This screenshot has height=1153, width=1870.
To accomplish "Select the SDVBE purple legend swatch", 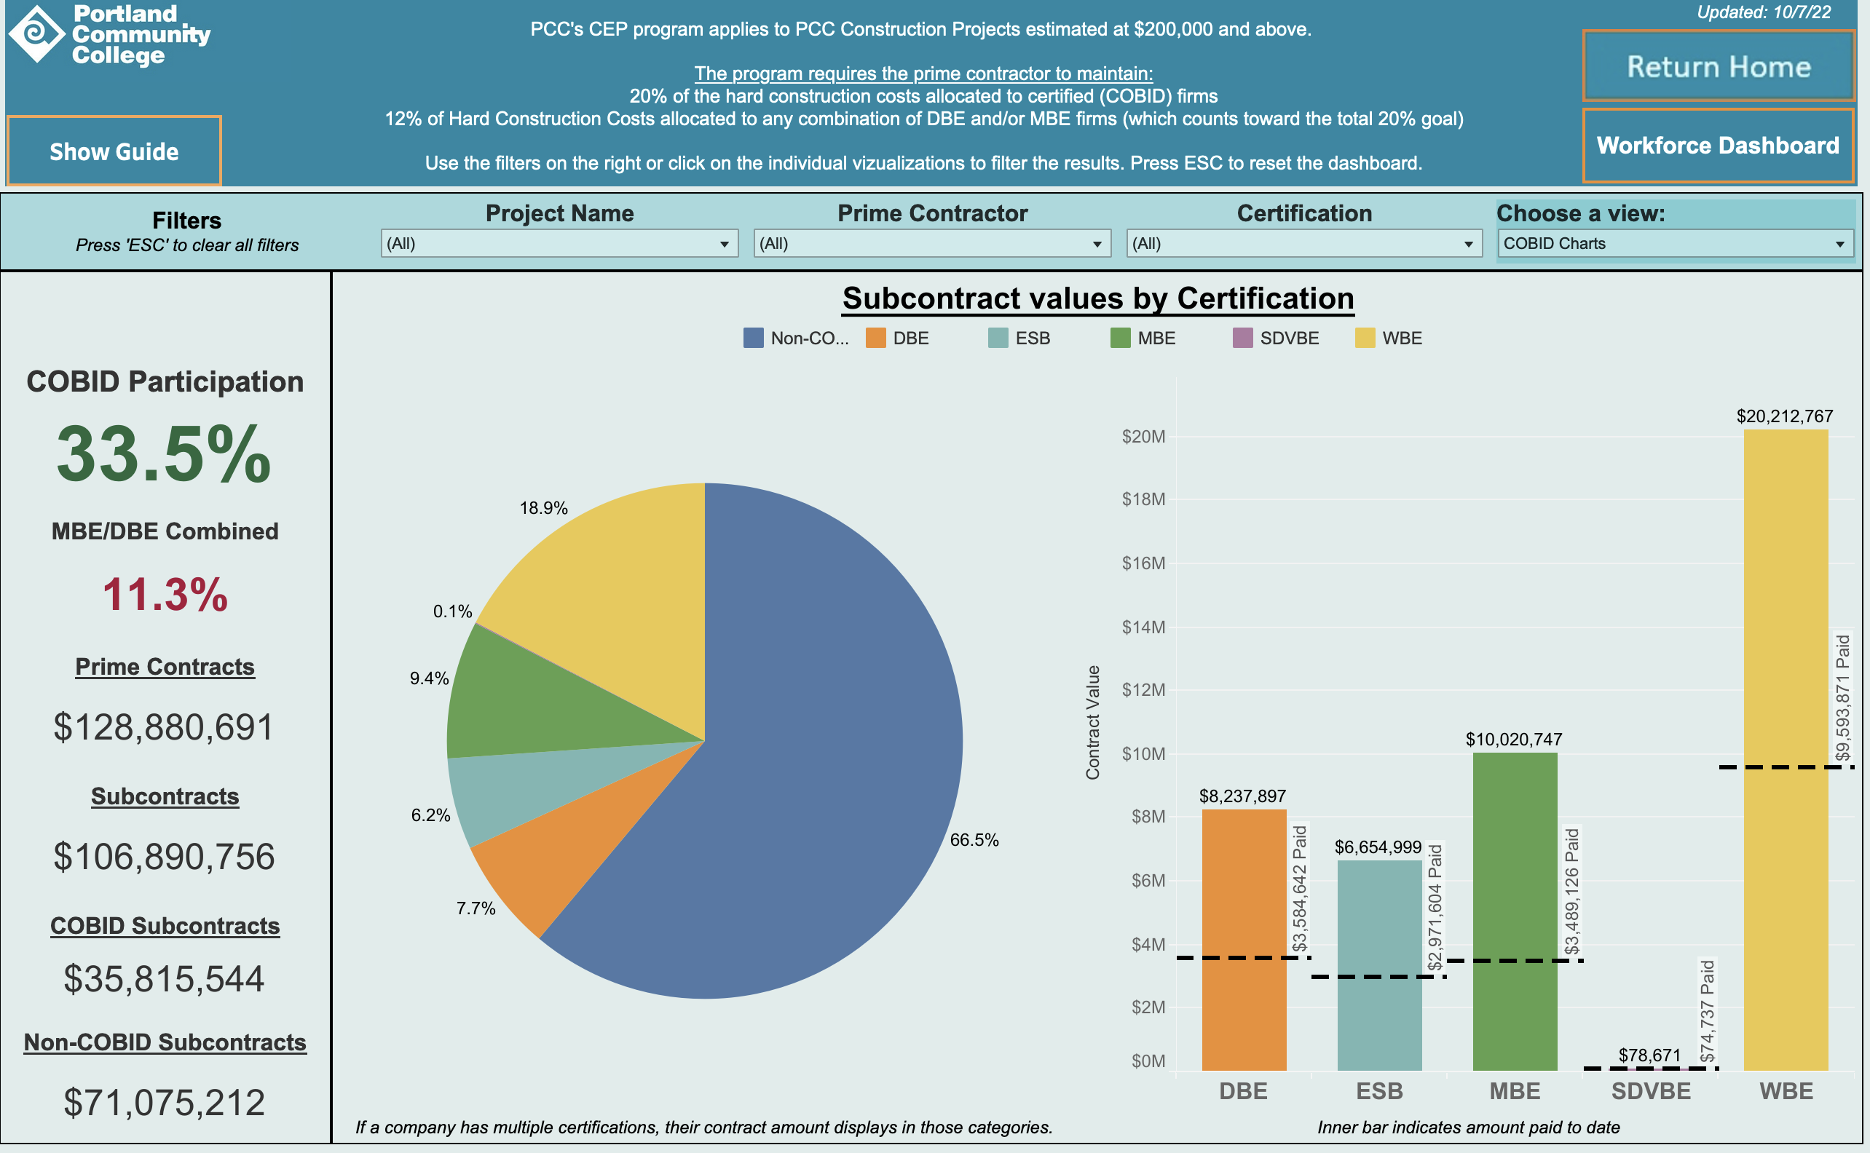I will 1242,338.
